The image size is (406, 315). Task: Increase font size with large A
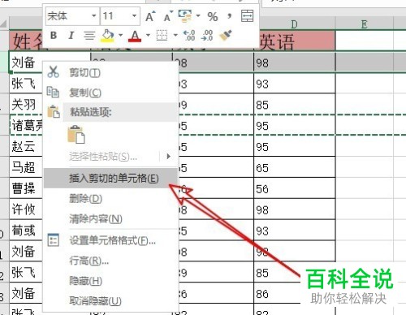point(150,16)
